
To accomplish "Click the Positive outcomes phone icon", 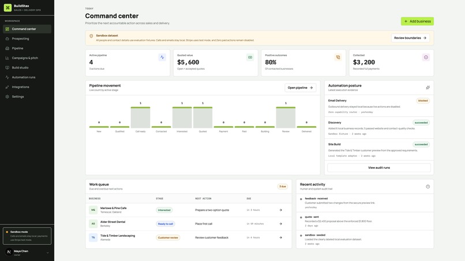I will (338, 57).
